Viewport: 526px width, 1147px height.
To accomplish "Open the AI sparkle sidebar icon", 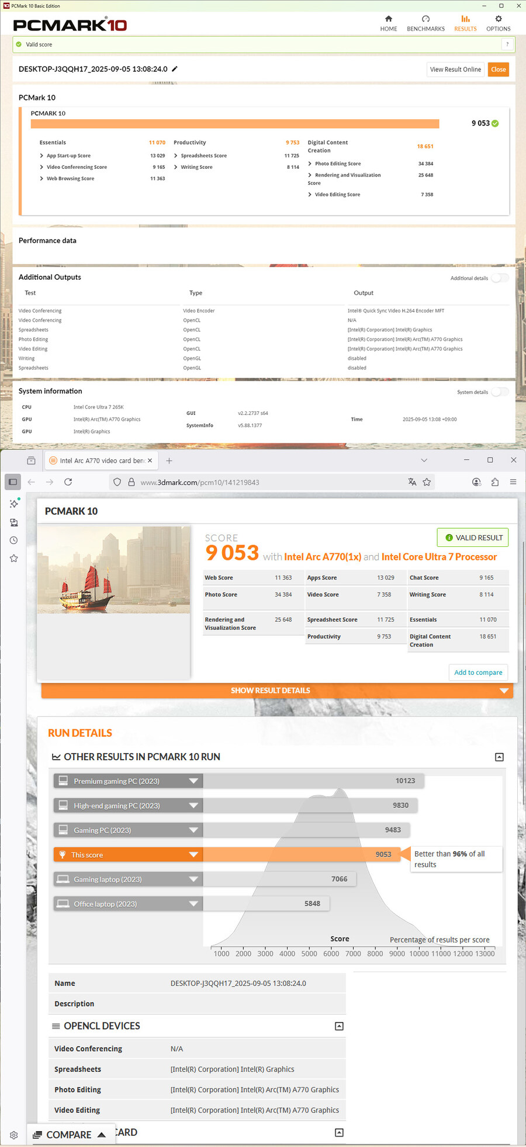I will pos(13,504).
